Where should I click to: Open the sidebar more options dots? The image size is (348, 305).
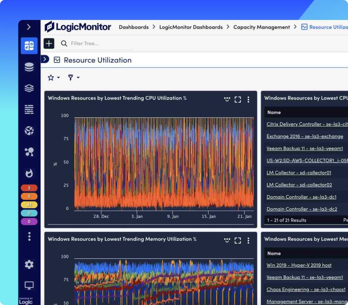29,237
